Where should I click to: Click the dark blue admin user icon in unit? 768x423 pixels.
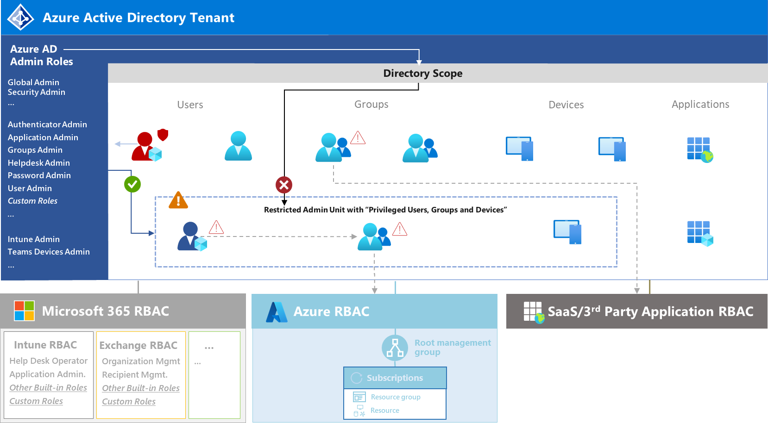click(192, 236)
